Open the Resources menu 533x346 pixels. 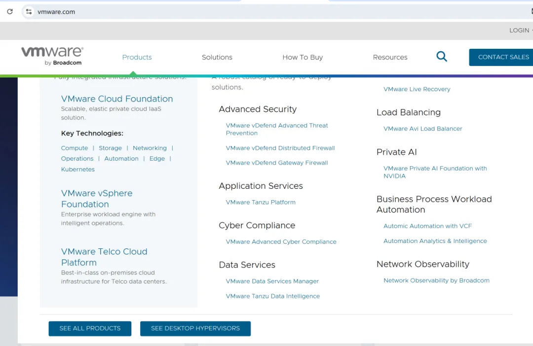tap(390, 57)
